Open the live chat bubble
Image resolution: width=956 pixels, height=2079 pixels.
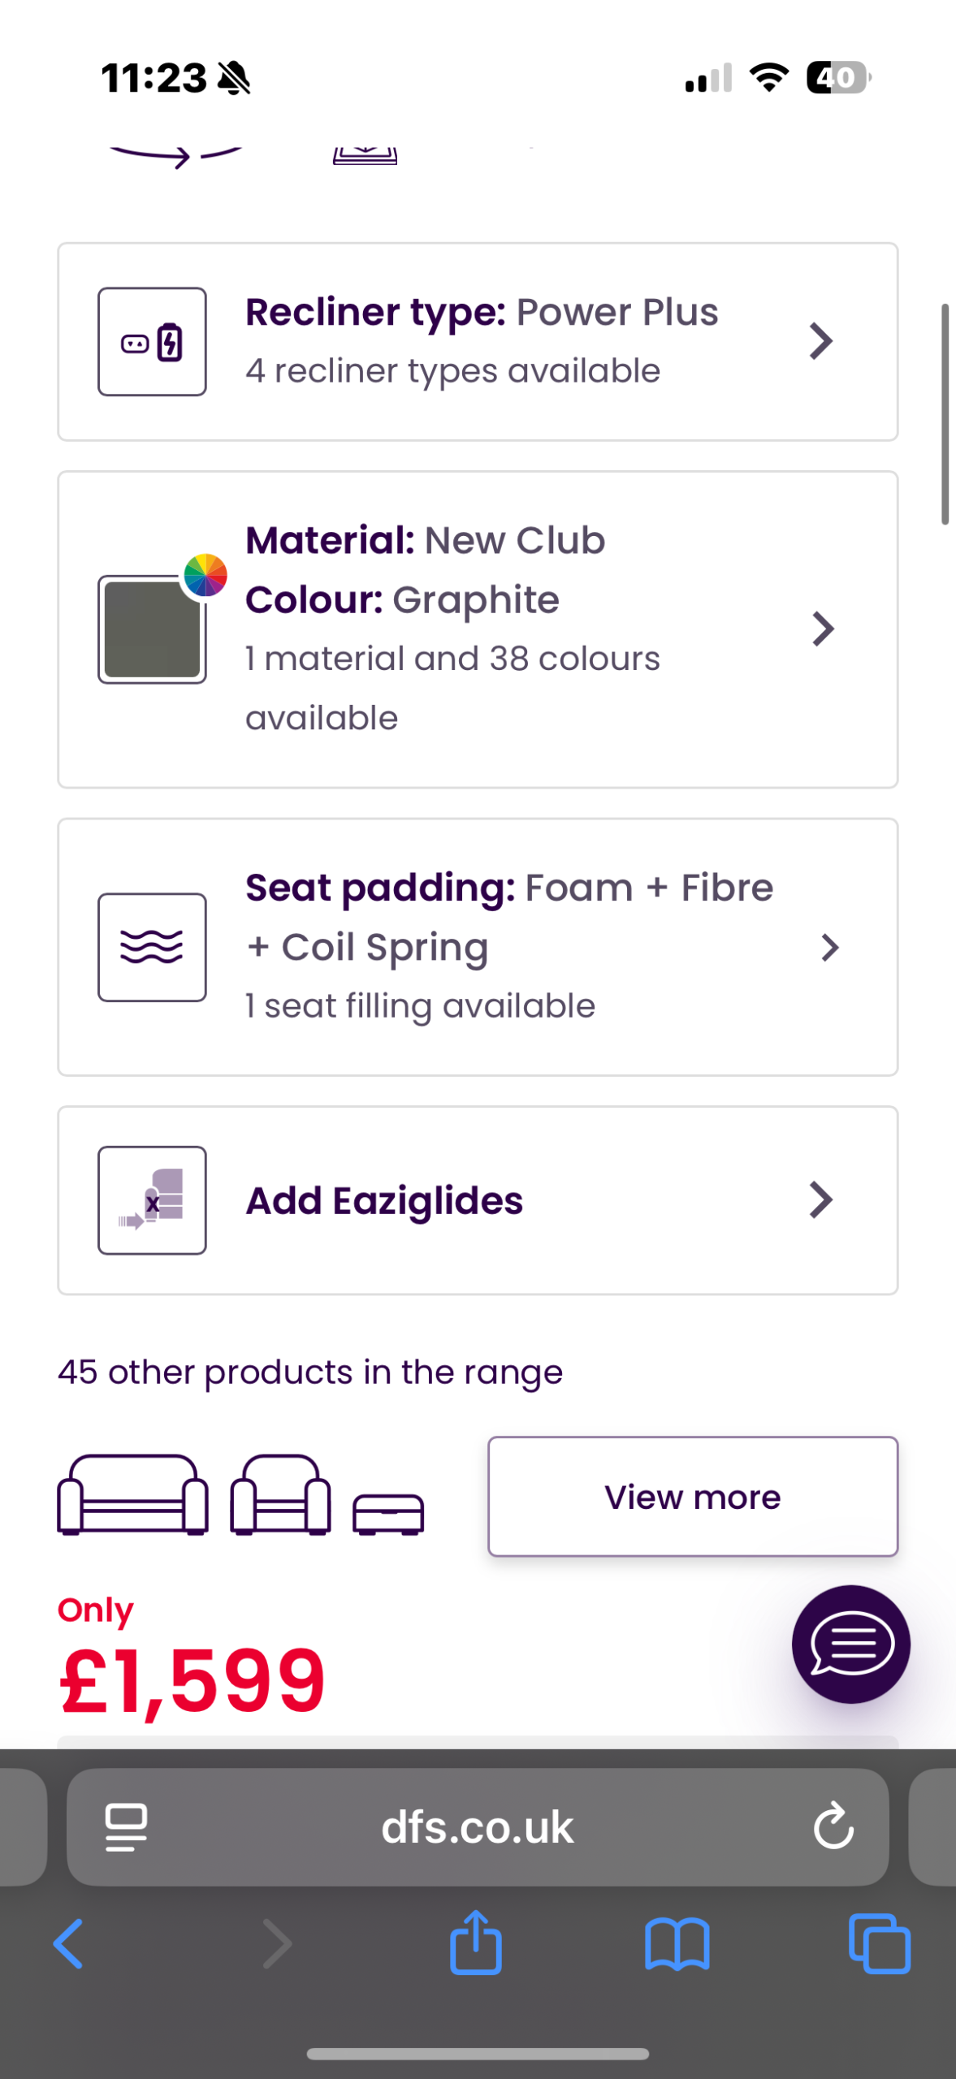point(850,1644)
